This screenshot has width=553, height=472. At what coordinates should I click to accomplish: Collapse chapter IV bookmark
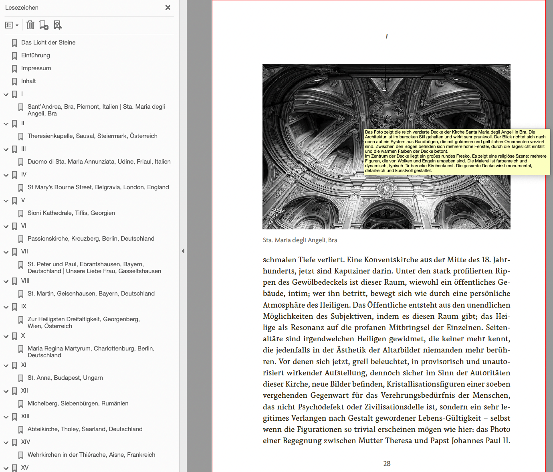(x=6, y=175)
